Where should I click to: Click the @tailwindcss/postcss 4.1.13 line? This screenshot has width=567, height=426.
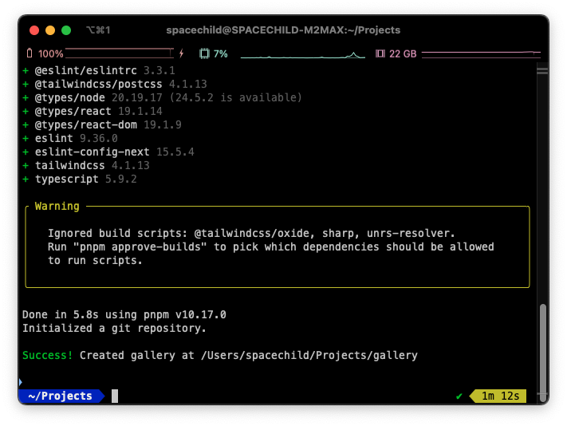(x=115, y=84)
